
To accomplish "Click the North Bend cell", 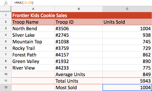I will 33,28.
